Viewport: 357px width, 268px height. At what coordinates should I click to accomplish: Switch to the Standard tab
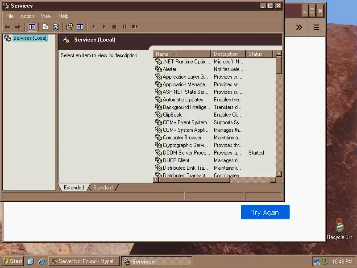click(x=103, y=187)
